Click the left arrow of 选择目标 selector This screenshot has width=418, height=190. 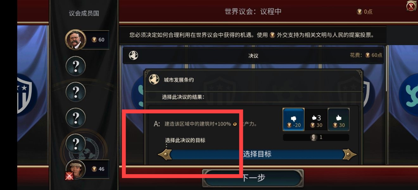(x=165, y=155)
